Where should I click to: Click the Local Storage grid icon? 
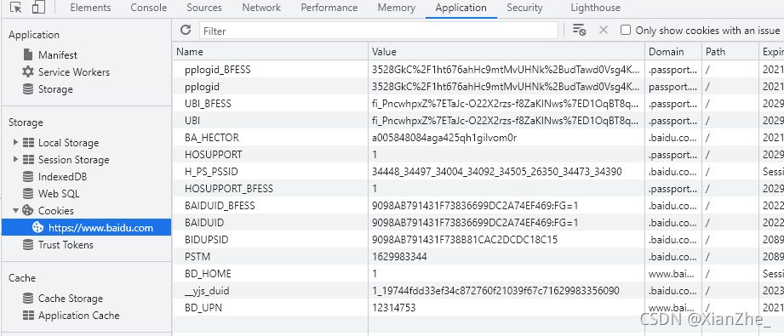coord(28,143)
